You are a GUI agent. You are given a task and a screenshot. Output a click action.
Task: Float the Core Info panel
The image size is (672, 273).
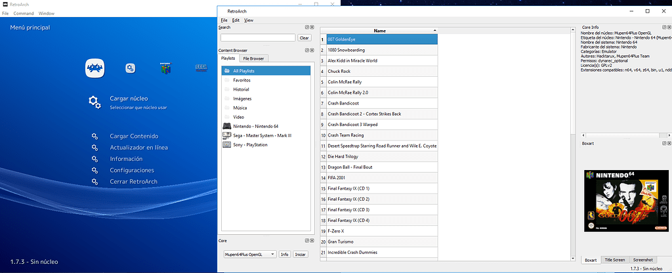click(x=664, y=28)
